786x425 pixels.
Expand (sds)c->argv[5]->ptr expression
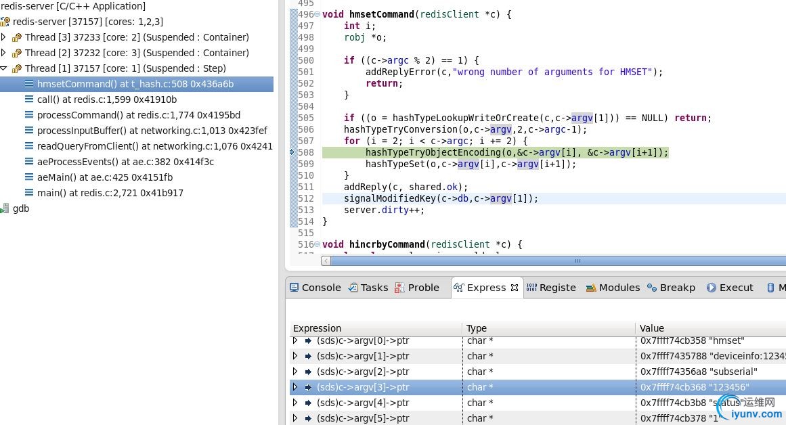[294, 418]
